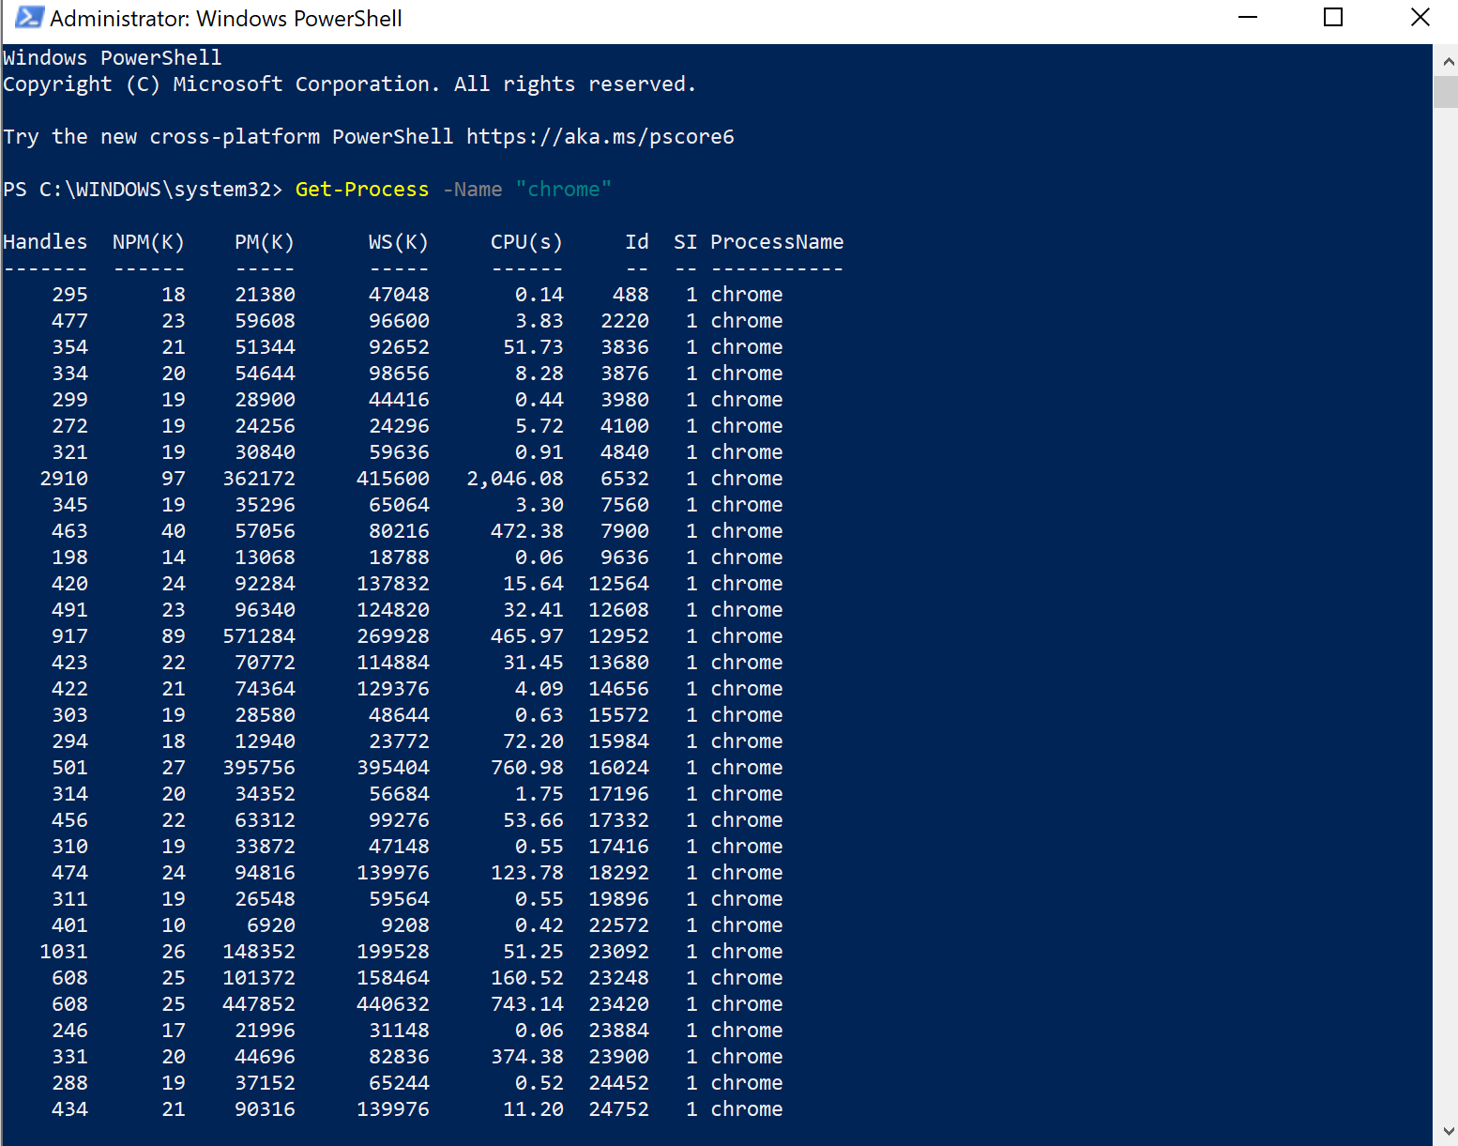Click process Id 4100
The width and height of the screenshot is (1458, 1146).
pyautogui.click(x=625, y=426)
